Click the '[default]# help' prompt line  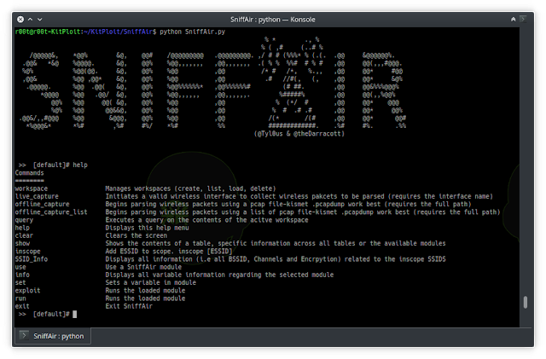53,165
